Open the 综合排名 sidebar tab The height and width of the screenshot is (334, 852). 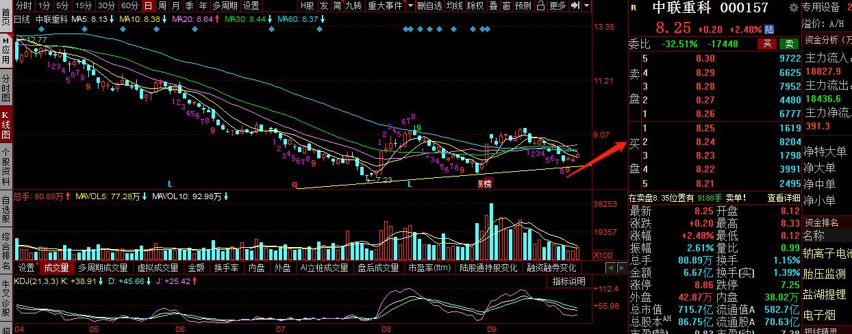pos(5,251)
